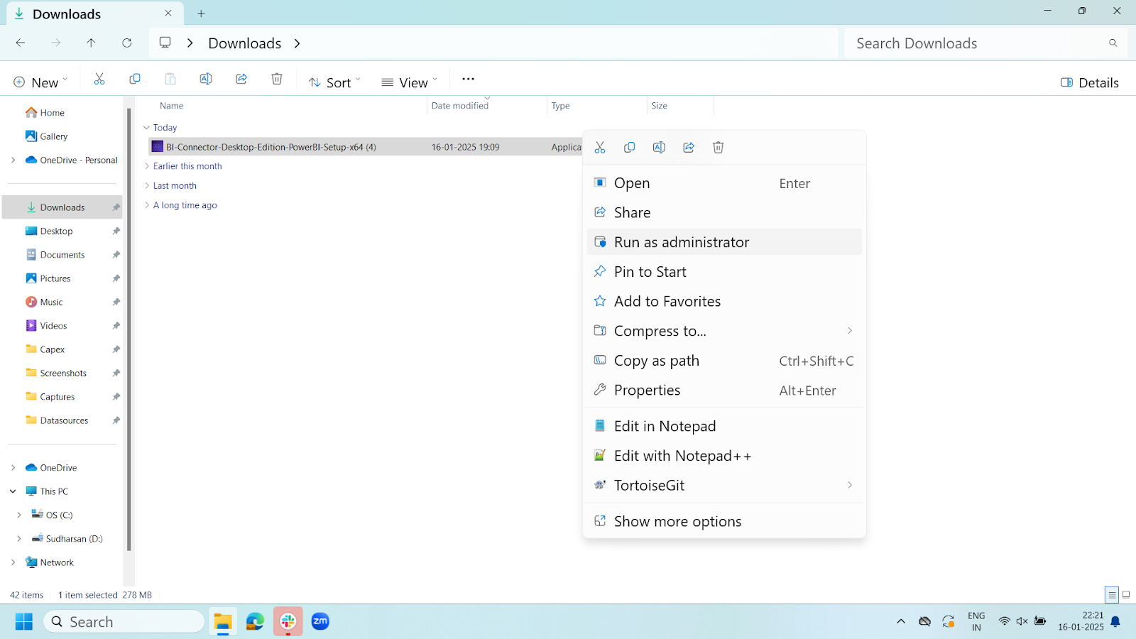Open the See more ellipsis menu
Viewport: 1136px width, 639px height.
[468, 79]
